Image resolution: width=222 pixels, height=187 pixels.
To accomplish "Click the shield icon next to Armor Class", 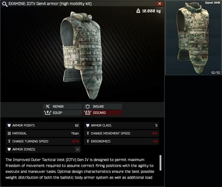I will coord(88,125).
